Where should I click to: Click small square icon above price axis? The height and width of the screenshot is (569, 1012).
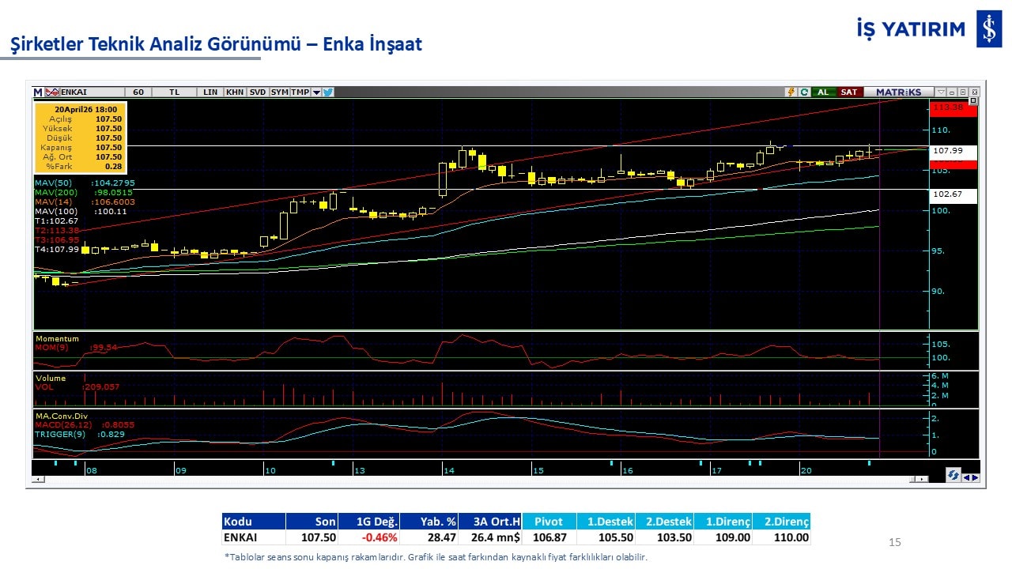[973, 100]
